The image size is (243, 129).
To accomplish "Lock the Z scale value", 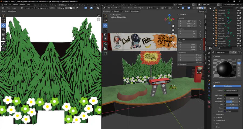I will (200, 49).
